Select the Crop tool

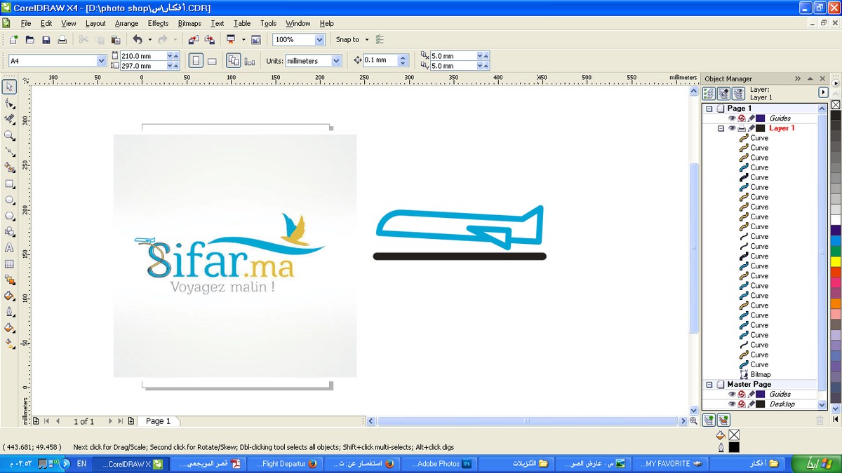click(x=10, y=119)
